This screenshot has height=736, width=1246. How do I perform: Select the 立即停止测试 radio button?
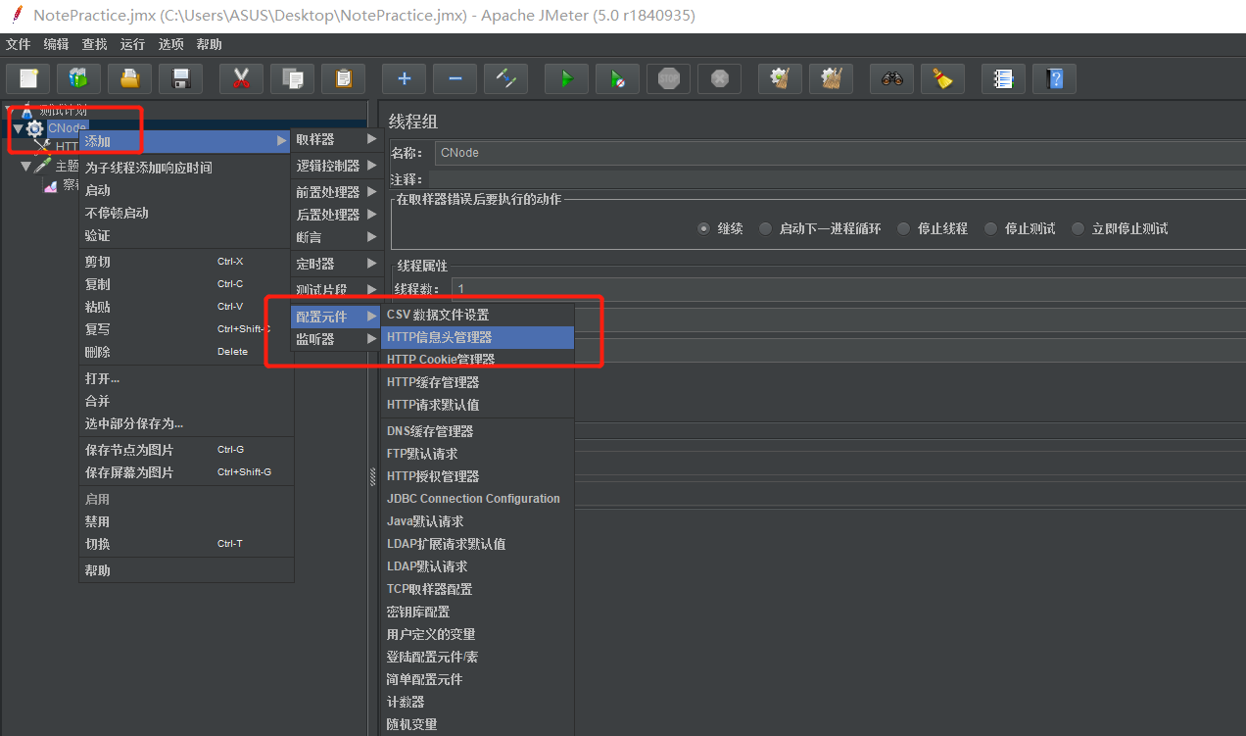(x=1078, y=228)
